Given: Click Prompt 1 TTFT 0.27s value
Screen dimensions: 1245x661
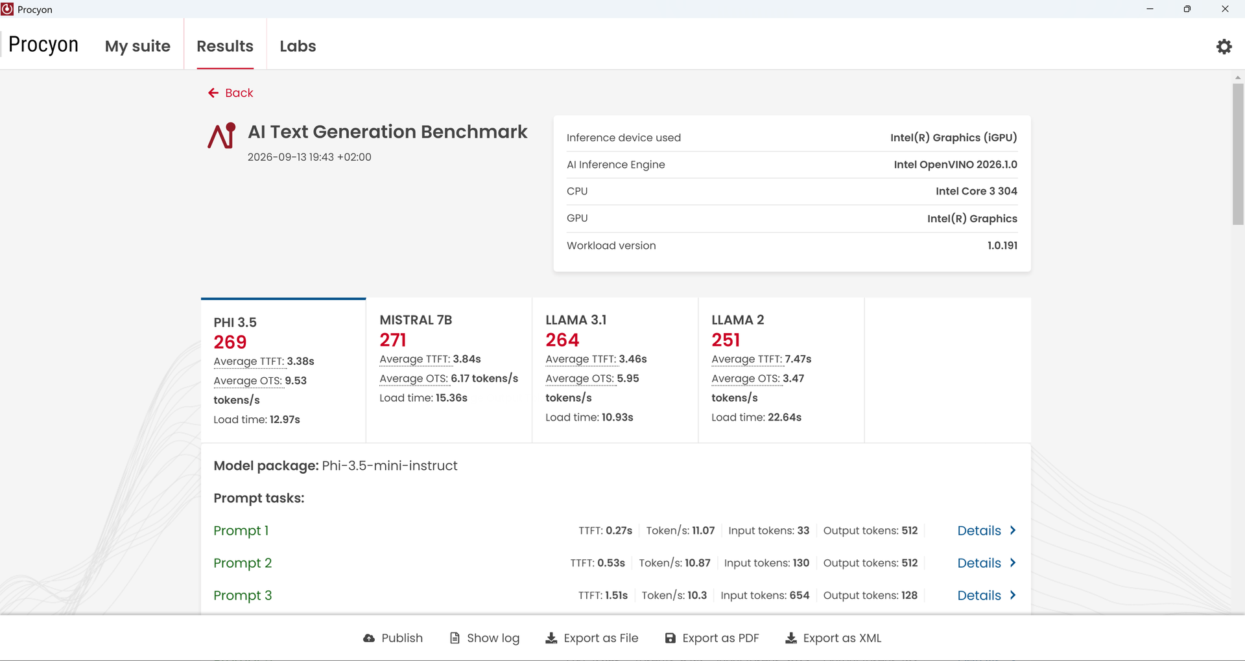Looking at the screenshot, I should click(619, 530).
